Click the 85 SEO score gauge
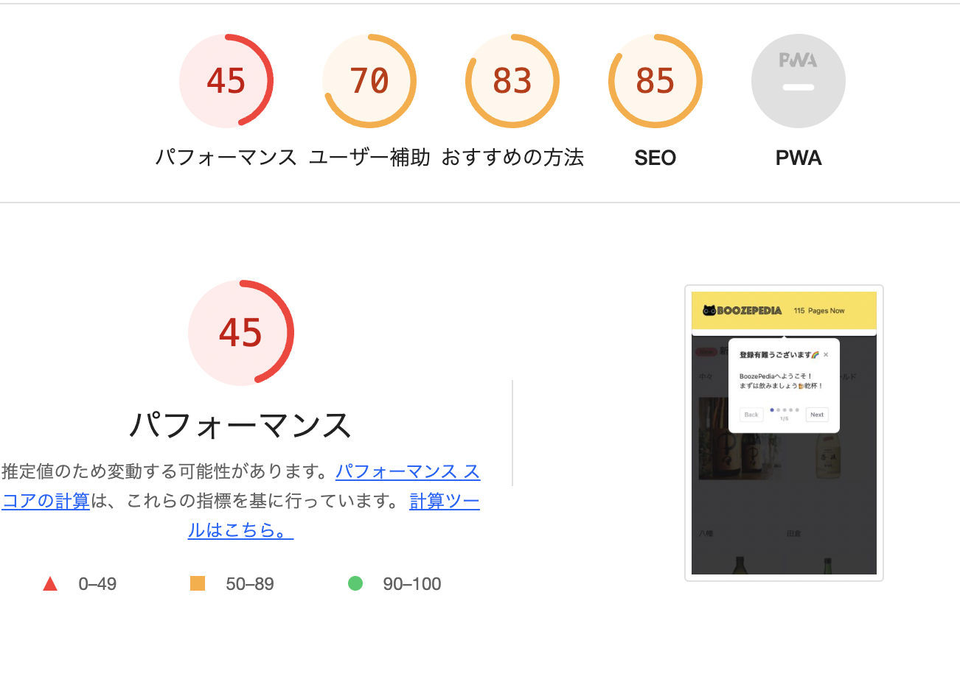Image resolution: width=960 pixels, height=682 pixels. point(655,80)
